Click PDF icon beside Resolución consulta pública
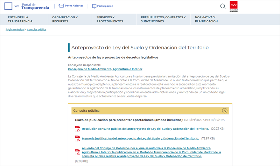The height and width of the screenshot is (166, 280). pyautogui.click(x=78, y=129)
